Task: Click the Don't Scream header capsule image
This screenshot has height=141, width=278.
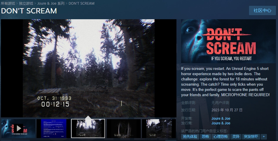Action: coord(228,41)
